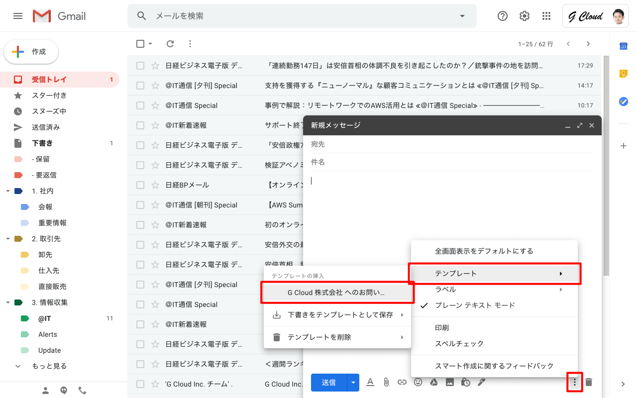
Task: Select the 10:17 @IT通信 Special checkbox
Action: pyautogui.click(x=140, y=105)
